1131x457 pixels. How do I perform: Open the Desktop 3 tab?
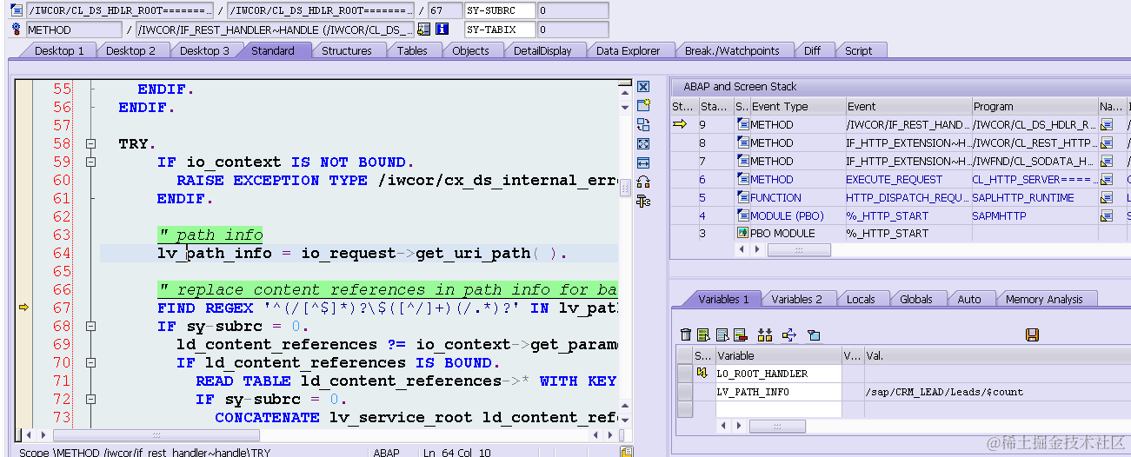coord(204,50)
